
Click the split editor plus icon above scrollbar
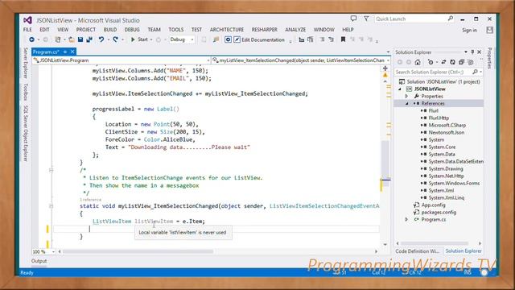click(x=385, y=68)
